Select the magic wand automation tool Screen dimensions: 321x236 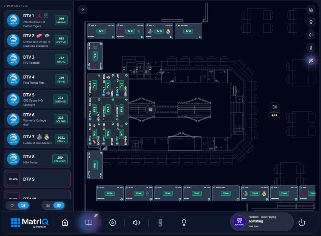pos(311,61)
